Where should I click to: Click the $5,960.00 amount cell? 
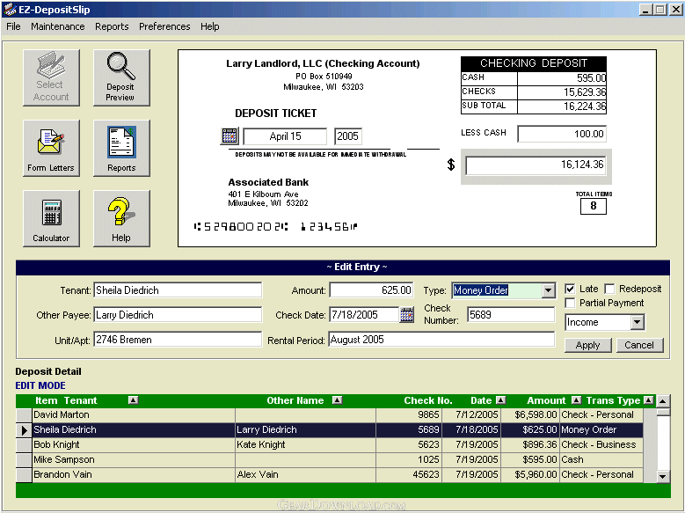(530, 474)
